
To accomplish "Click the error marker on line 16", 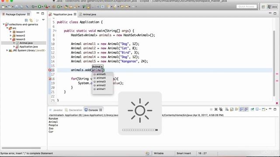I will pos(49,70).
